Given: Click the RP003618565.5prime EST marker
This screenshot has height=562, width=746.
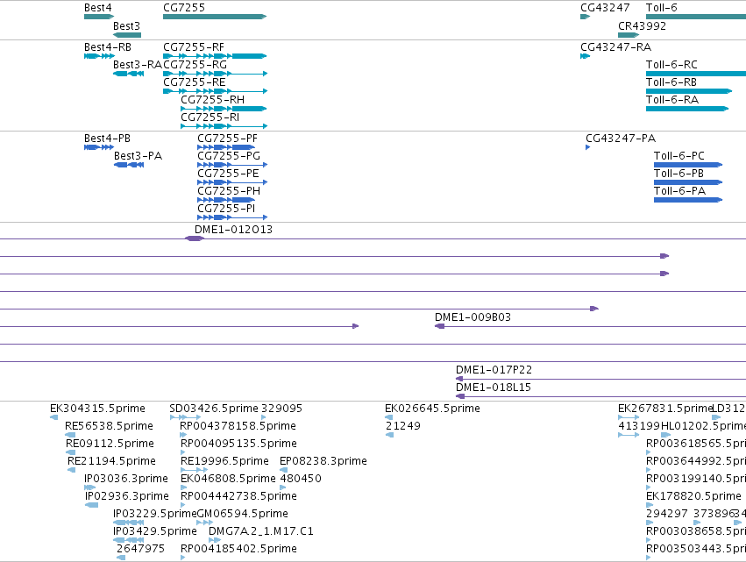Looking at the screenshot, I should pos(649,452).
